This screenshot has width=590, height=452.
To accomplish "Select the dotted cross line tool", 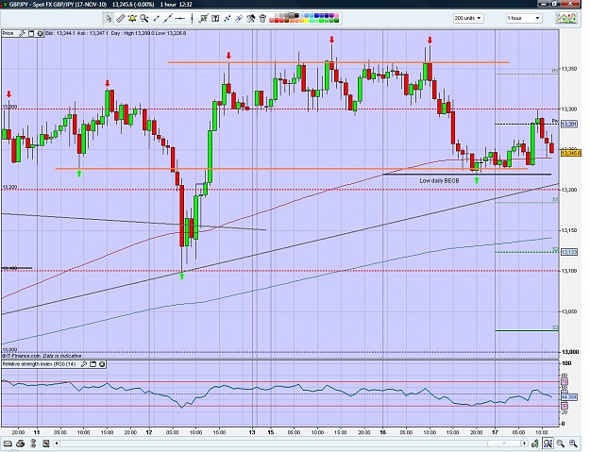I will (228, 18).
